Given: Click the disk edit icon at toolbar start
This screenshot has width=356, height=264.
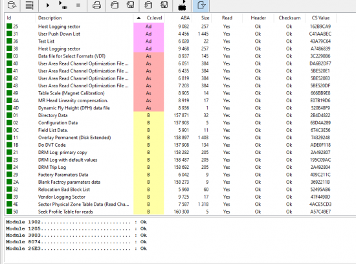Looking at the screenshot, I should 12,5.
